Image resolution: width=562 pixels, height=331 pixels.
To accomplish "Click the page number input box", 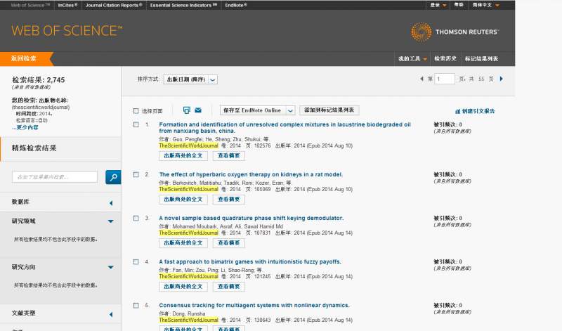I will pos(445,79).
